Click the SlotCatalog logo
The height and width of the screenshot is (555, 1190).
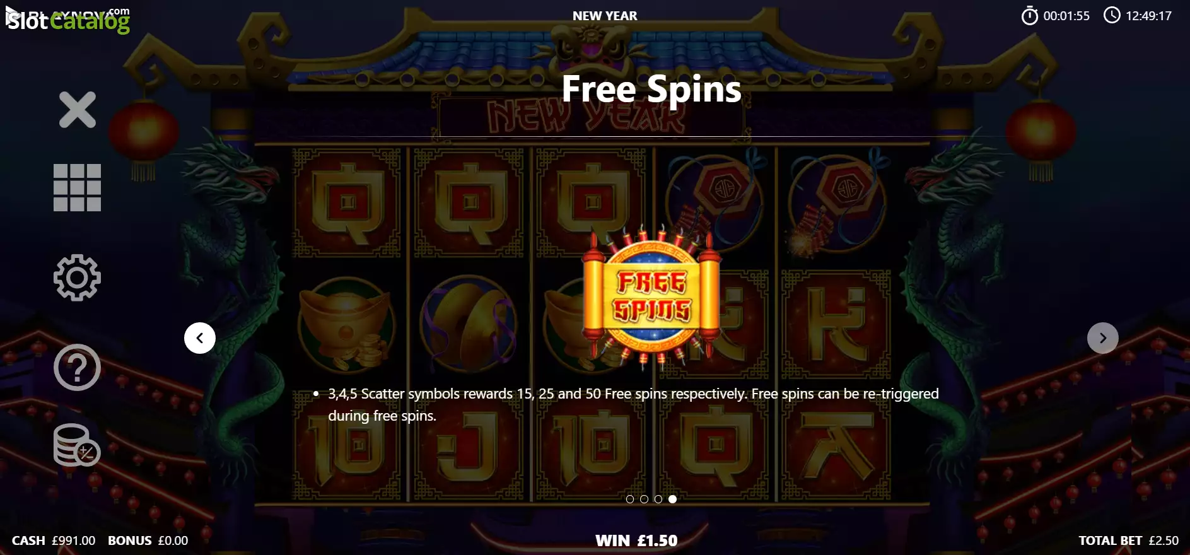click(x=67, y=20)
